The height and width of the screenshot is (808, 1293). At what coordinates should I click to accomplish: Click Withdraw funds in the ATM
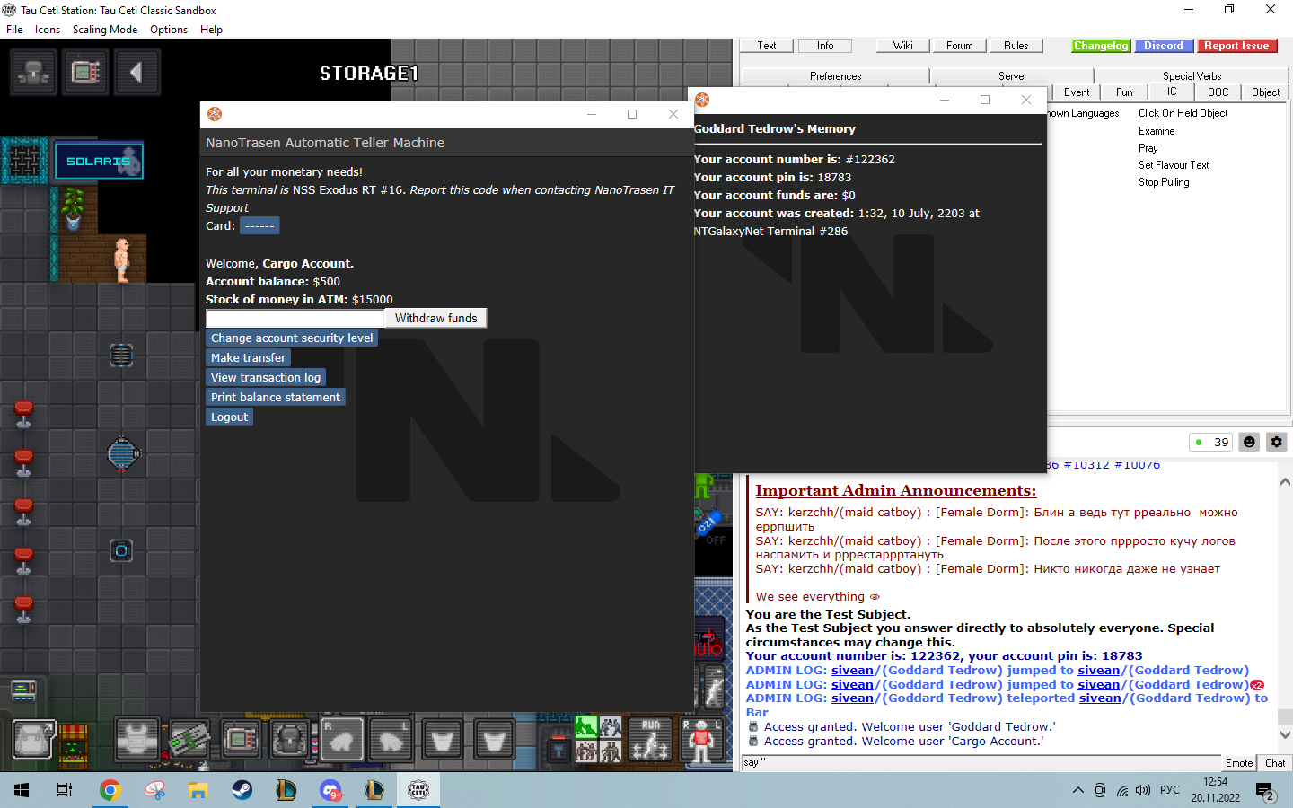coord(435,318)
